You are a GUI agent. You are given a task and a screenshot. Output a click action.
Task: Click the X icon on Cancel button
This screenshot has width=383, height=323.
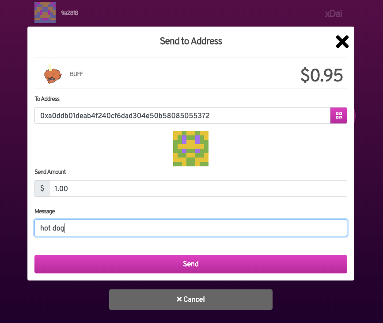[179, 299]
